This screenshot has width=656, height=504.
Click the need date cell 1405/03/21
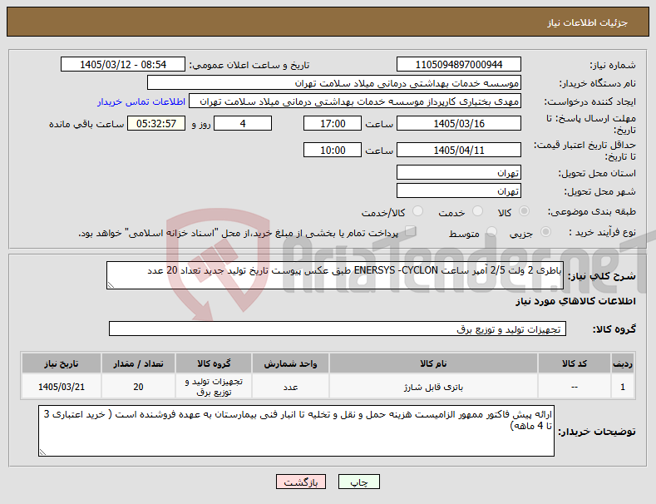click(62, 387)
